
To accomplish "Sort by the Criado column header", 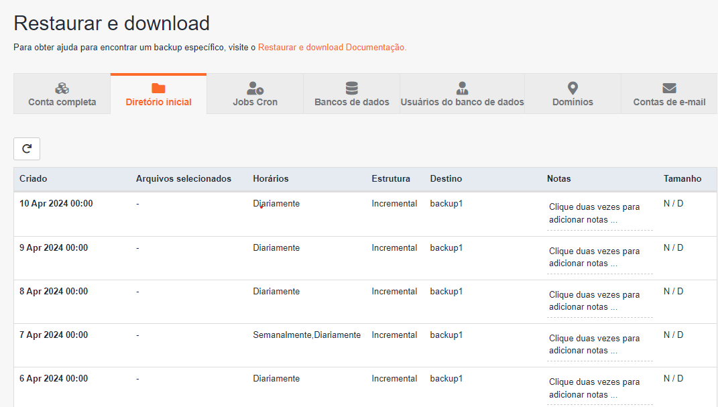I will coord(34,178).
